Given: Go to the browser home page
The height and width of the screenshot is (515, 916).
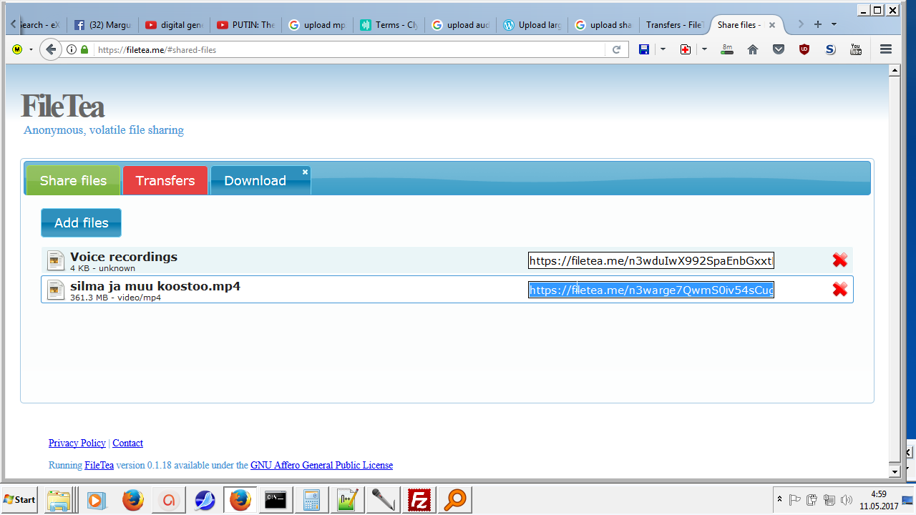Looking at the screenshot, I should [x=753, y=49].
